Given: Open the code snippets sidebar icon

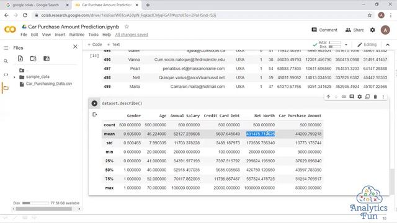Looking at the screenshot, I should click(6, 74).
